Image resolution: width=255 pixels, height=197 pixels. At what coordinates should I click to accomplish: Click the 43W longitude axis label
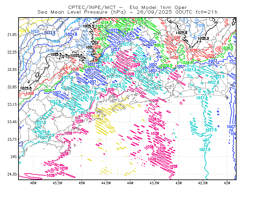(179, 183)
